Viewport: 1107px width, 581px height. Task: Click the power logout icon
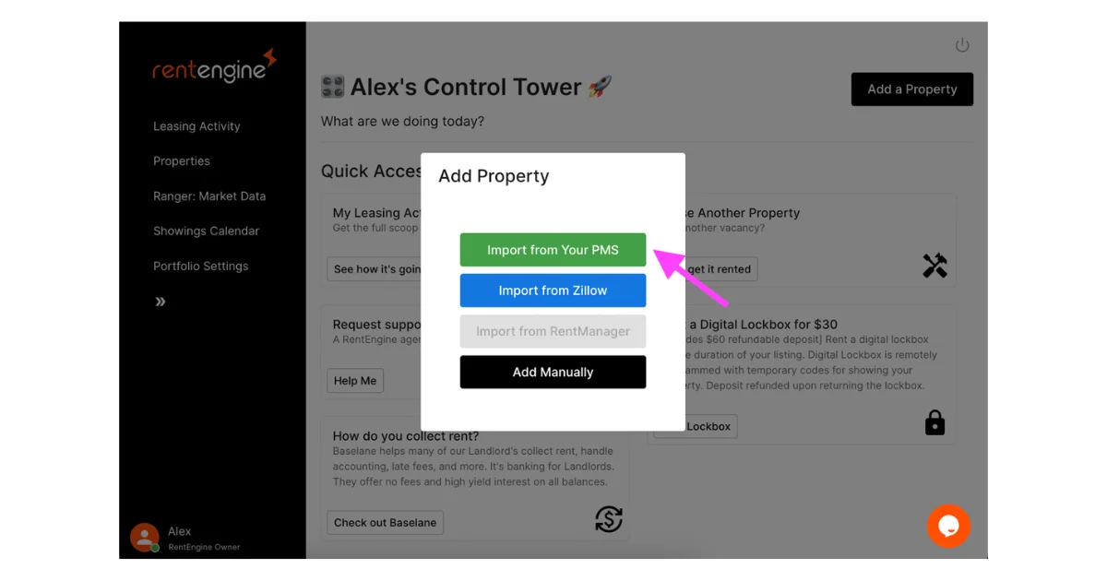click(962, 45)
